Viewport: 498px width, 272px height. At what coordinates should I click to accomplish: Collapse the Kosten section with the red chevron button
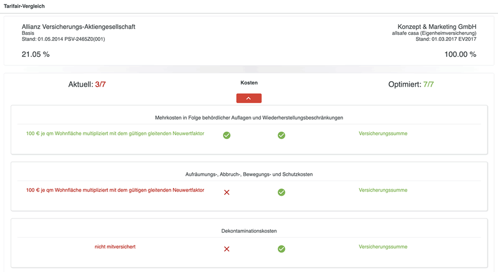click(x=248, y=98)
